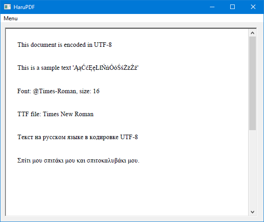Click the 'TTF file: Times New Roman' line
This screenshot has width=264, height=222.
[x=55, y=114]
